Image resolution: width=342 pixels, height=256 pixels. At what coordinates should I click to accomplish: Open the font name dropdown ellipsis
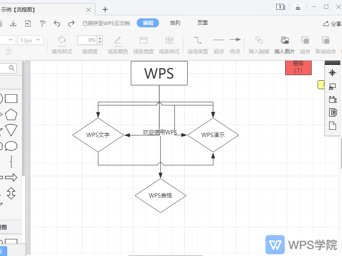pyautogui.click(x=11, y=40)
